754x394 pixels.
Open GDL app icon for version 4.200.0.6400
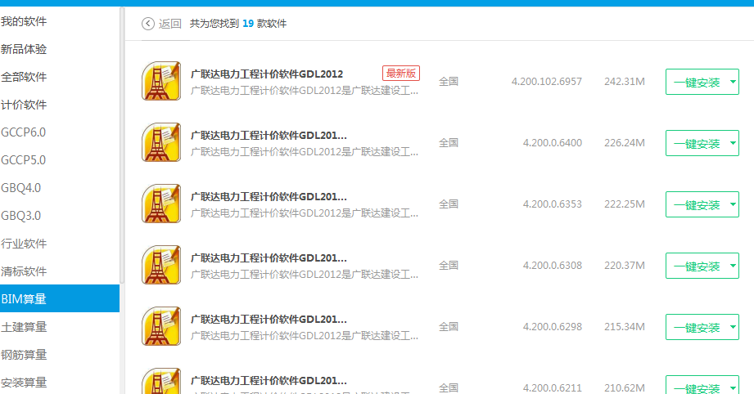161,142
